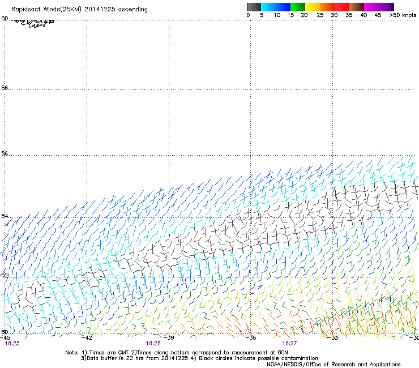Click the title 'Rapidscat Winds(25KM) 20141225 ascending'
The height and width of the screenshot is (368, 419).
pos(79,10)
